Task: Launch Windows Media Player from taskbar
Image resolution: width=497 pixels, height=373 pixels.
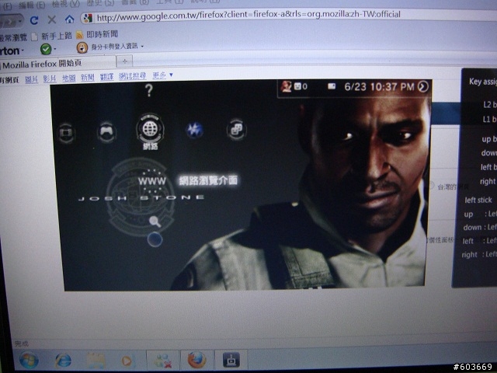Action: [127, 361]
